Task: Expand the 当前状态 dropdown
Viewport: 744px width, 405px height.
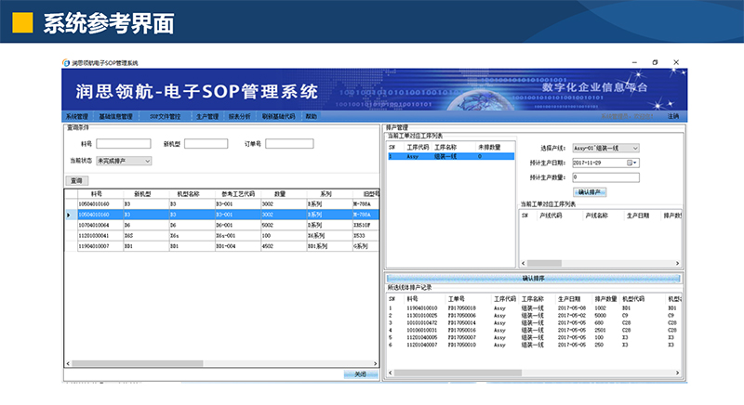Action: tap(147, 161)
